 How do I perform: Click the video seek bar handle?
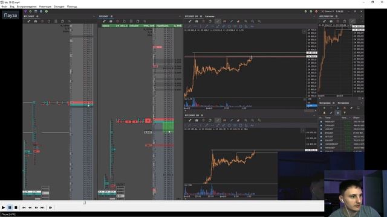84,203
